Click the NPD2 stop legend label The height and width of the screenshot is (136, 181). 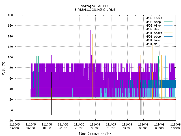coord(153,22)
